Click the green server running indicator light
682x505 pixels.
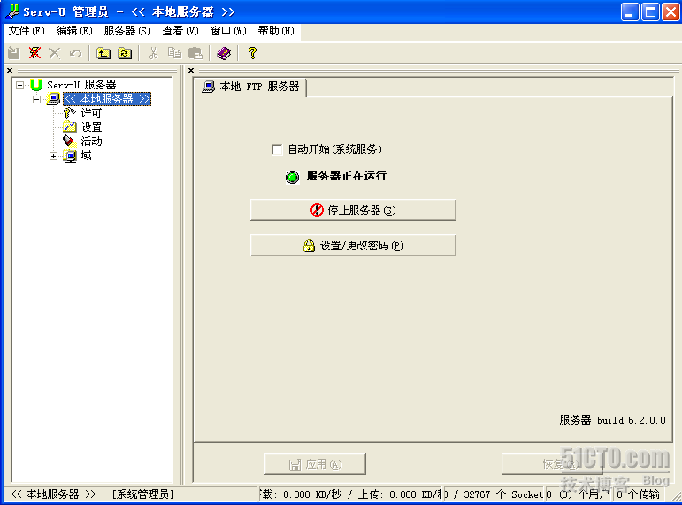292,177
